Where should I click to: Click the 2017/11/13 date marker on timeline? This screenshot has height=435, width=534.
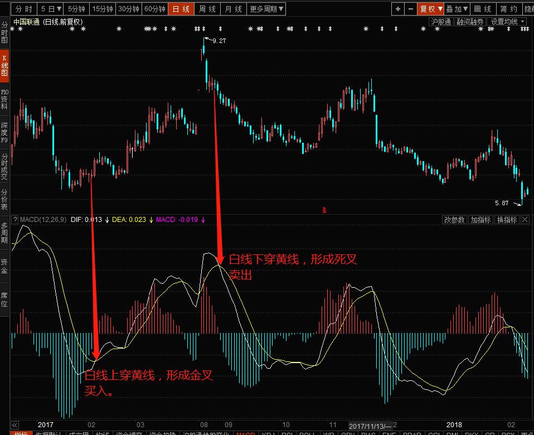369,424
